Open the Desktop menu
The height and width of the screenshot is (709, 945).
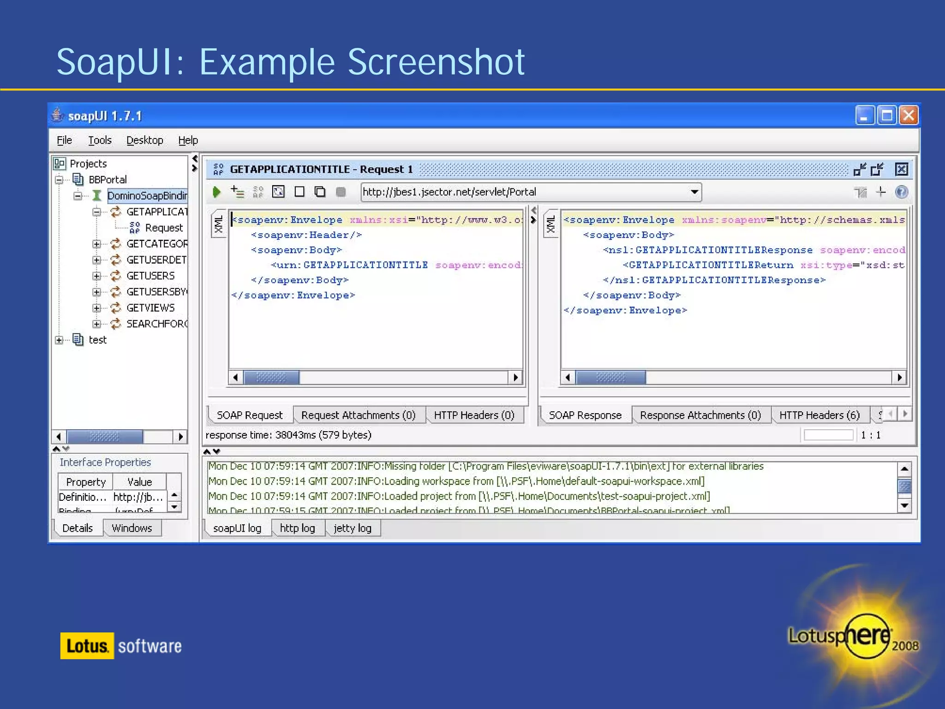pos(145,140)
